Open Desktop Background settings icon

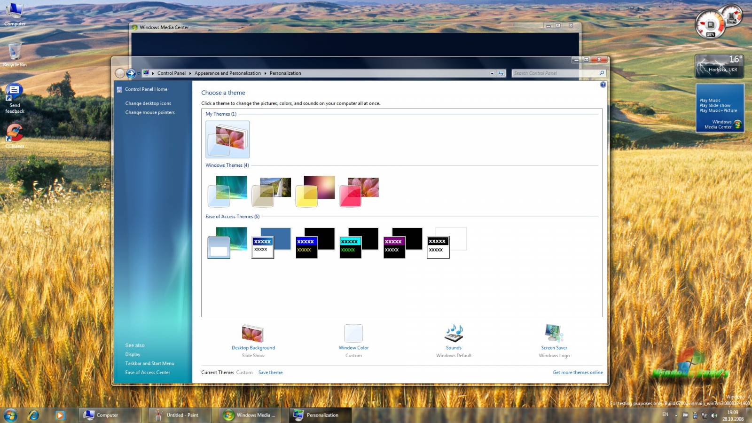tap(253, 333)
